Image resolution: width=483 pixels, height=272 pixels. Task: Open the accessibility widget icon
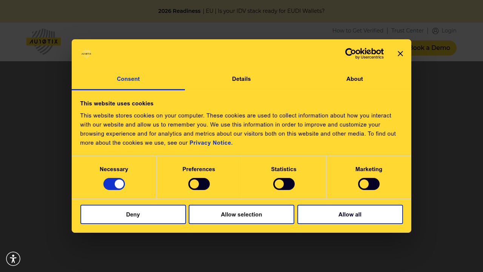(13, 259)
